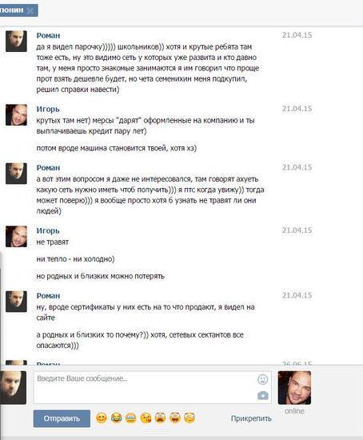
Task: Insert the open-mouth grin emoji
Action: pos(175,418)
